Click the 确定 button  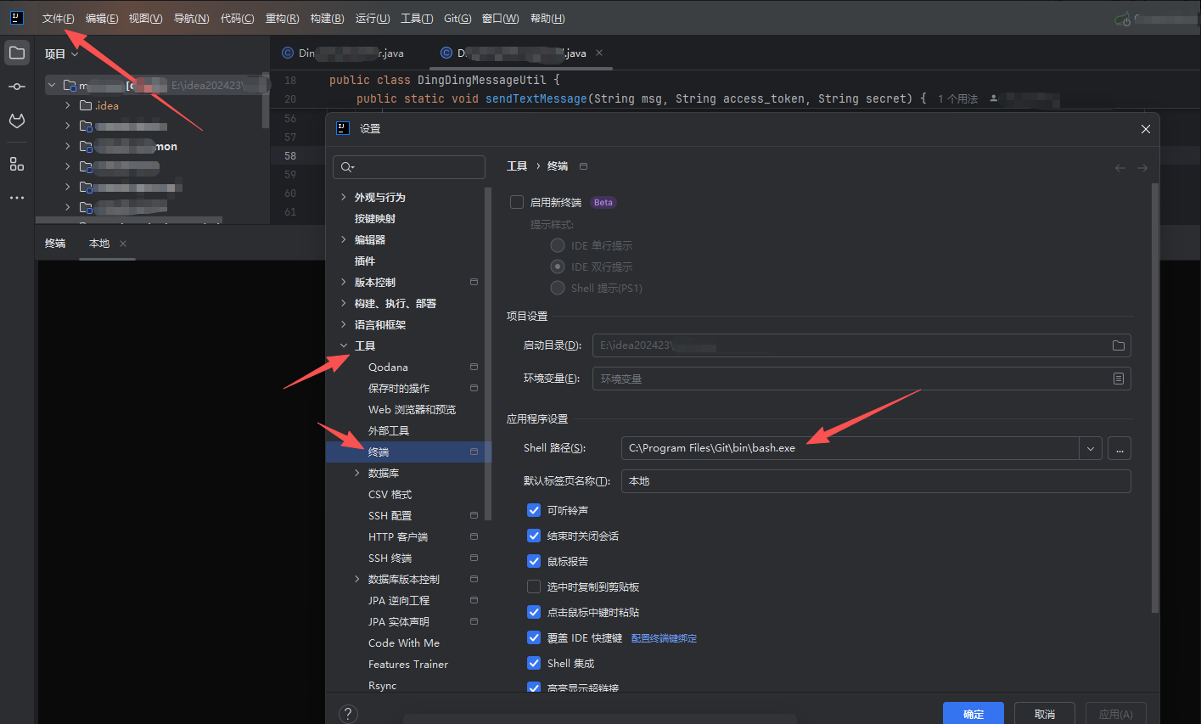pos(973,714)
